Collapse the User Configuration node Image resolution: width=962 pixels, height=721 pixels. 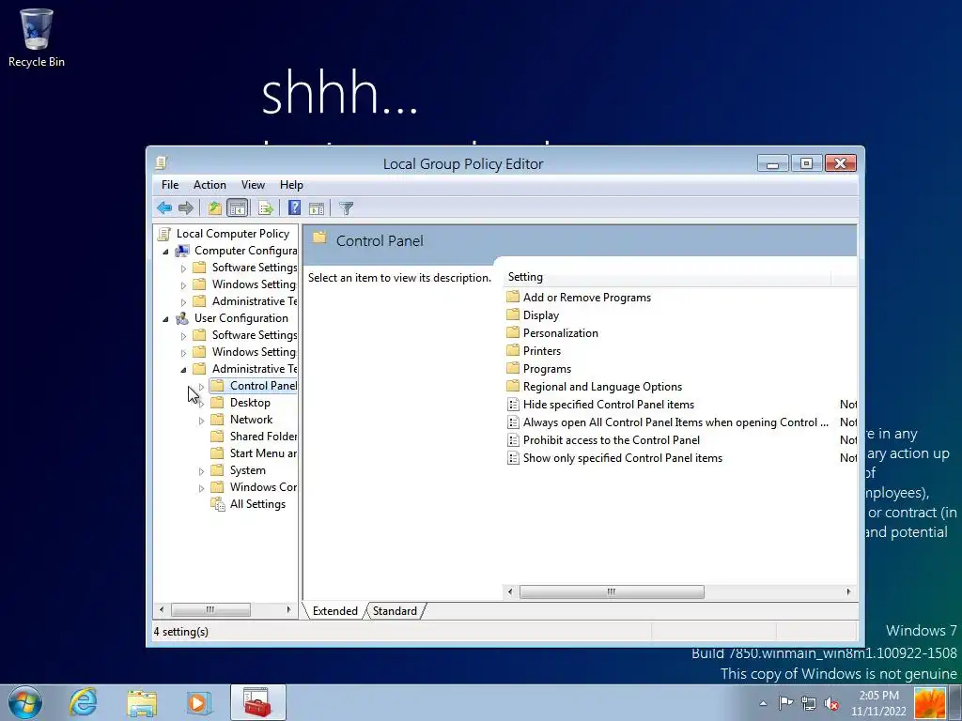point(165,319)
